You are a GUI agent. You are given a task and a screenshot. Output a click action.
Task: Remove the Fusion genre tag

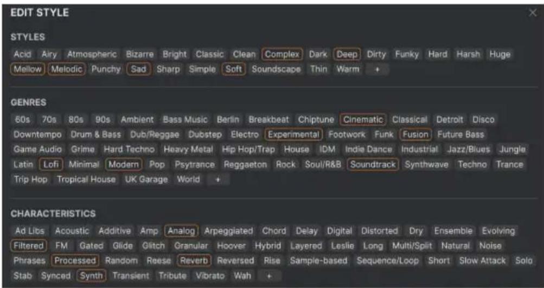tap(415, 135)
